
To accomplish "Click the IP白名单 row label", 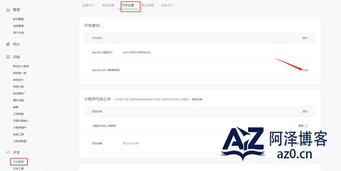I will pyautogui.click(x=97, y=143).
